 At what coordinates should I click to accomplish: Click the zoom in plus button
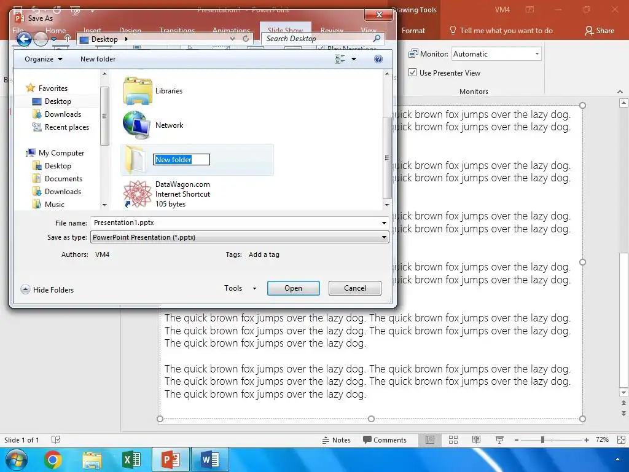(587, 440)
